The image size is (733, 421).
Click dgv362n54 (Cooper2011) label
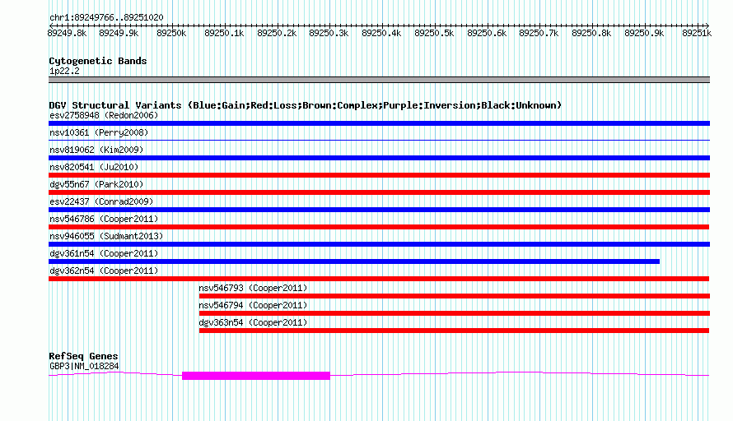(x=104, y=271)
